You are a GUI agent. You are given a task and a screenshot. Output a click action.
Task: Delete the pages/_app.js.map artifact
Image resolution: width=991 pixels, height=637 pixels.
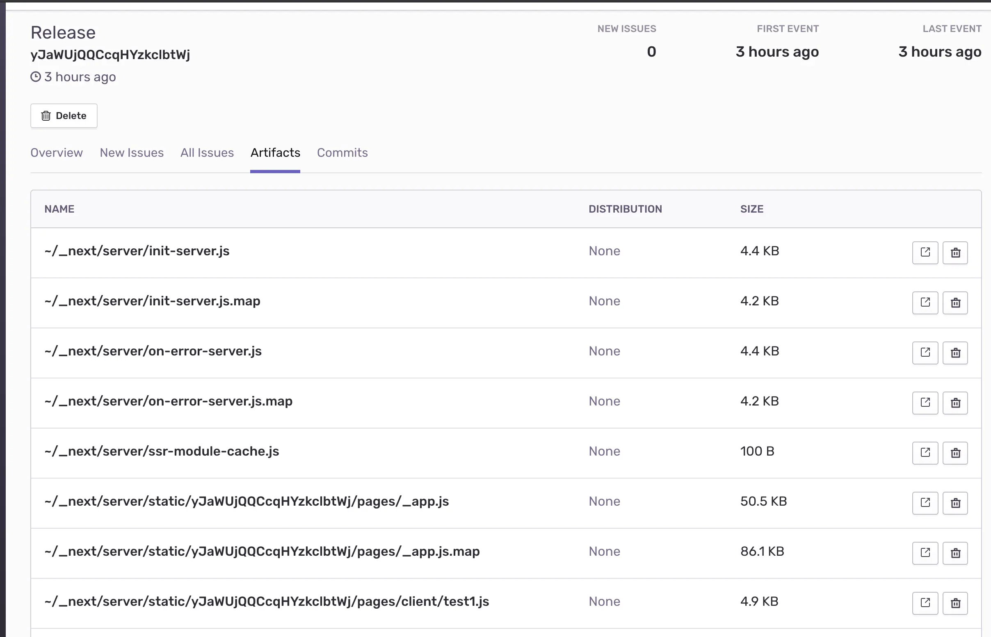click(955, 552)
